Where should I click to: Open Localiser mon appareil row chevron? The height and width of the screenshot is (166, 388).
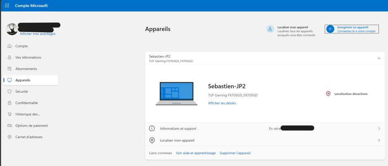(379, 140)
